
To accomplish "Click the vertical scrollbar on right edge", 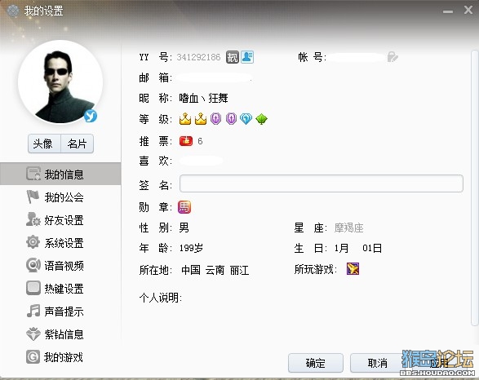I will click(475, 188).
